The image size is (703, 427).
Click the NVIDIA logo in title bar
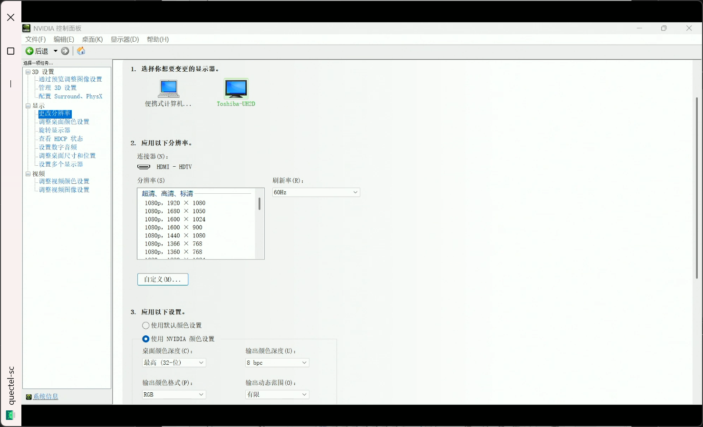(x=27, y=28)
